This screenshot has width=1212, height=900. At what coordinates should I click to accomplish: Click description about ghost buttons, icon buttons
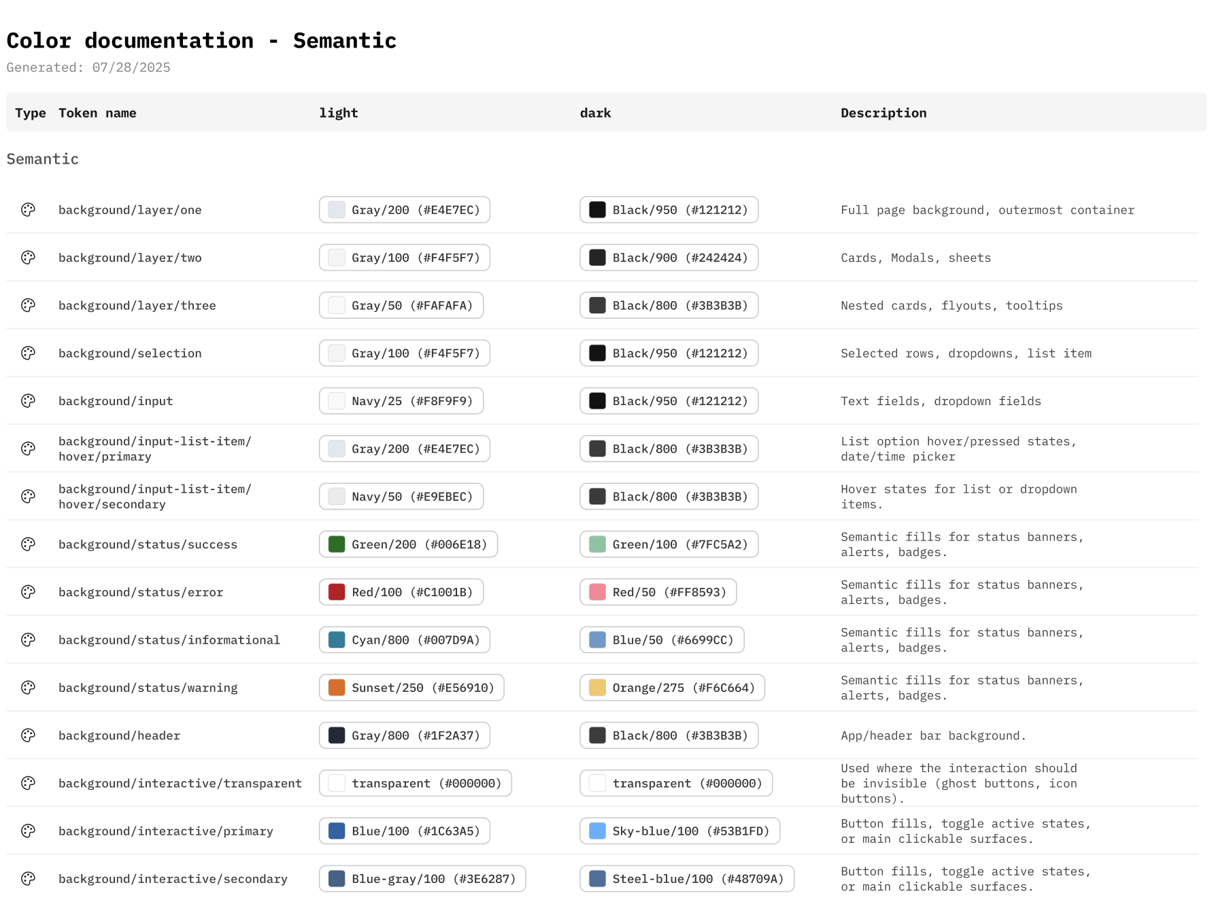959,783
